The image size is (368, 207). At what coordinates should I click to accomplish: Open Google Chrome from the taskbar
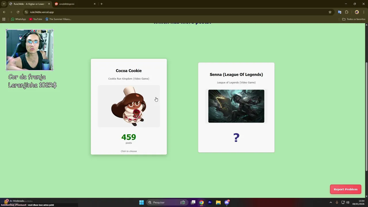(202, 202)
